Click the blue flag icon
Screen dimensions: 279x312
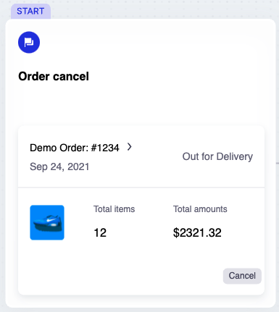tap(29, 42)
